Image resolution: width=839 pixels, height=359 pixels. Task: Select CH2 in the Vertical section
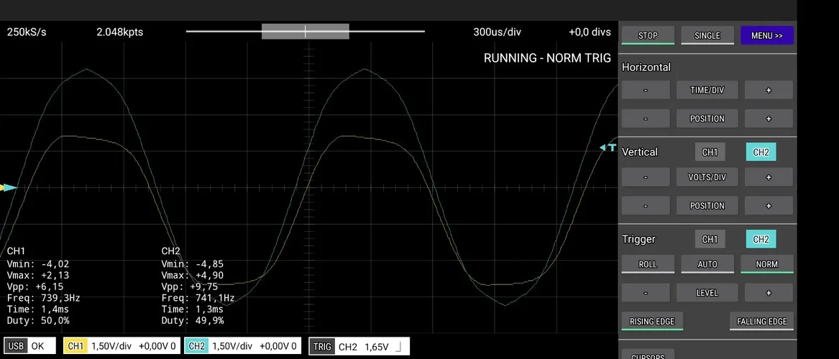(x=761, y=152)
